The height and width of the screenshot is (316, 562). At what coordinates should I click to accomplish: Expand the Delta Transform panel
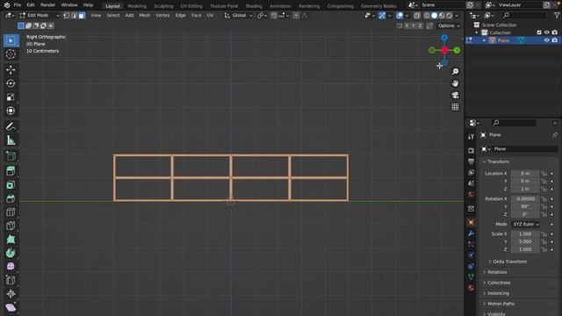click(508, 262)
